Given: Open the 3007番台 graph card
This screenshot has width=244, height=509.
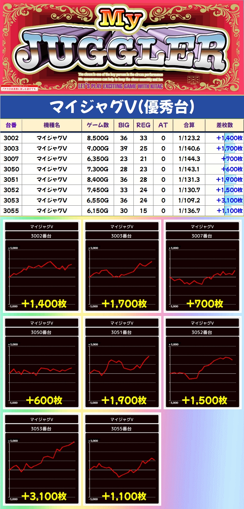Looking at the screenshot, I should (x=202, y=266).
